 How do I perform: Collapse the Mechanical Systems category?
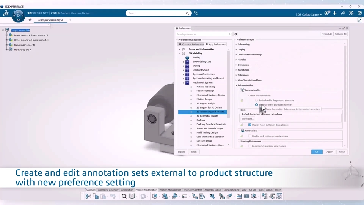click(184, 83)
